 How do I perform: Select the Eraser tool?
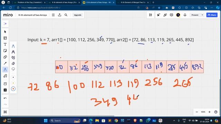pyautogui.click(x=13, y=63)
